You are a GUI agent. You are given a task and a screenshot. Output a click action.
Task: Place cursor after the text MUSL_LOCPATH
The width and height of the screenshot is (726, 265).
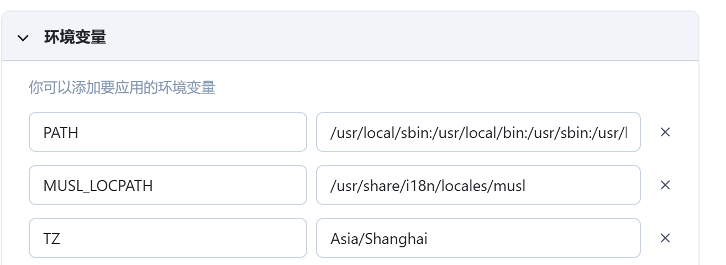154,185
